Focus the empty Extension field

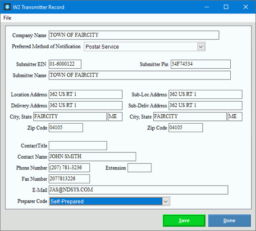click(x=139, y=168)
